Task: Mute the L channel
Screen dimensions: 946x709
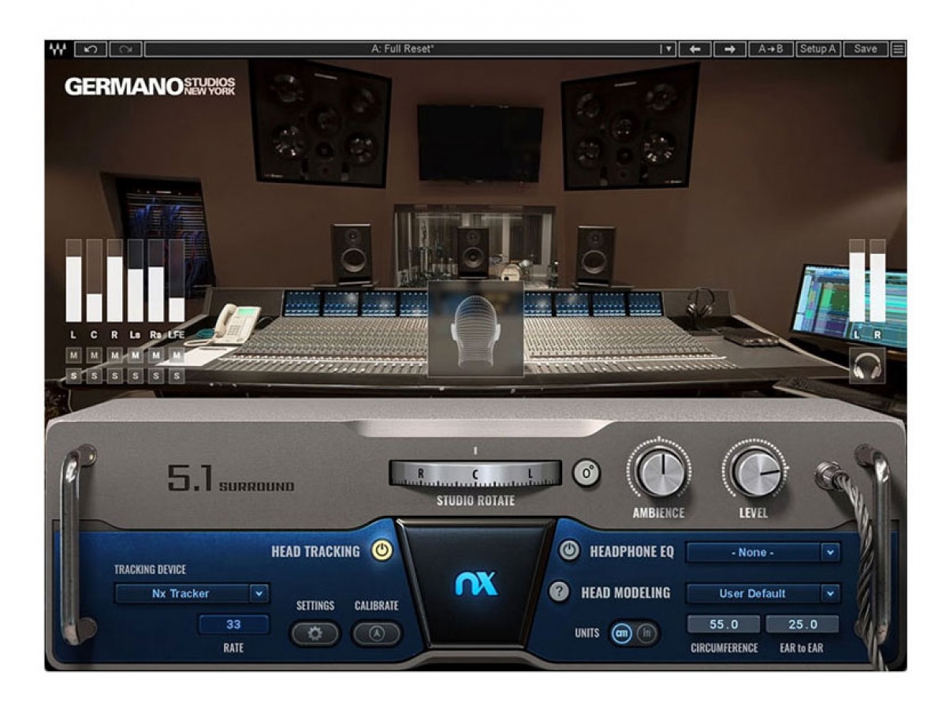Action: 74,356
